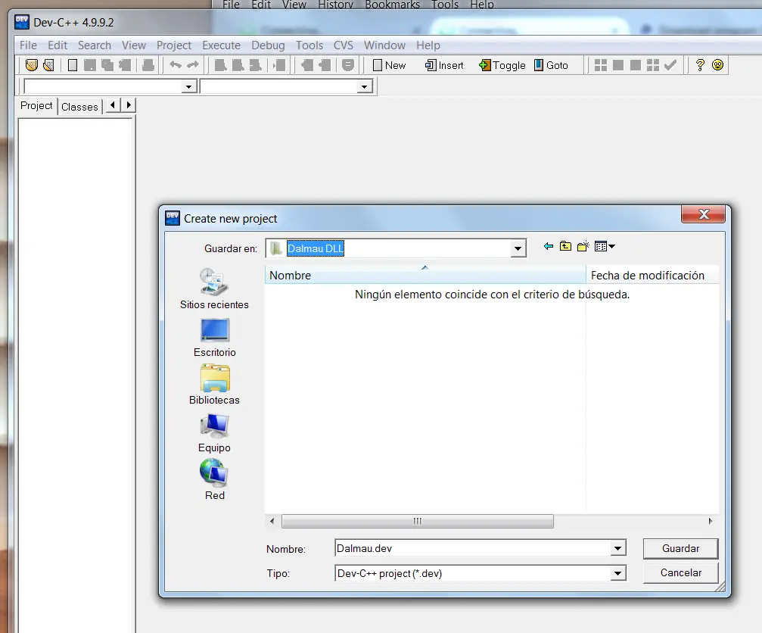Click the Run toolbar icon
The width and height of the screenshot is (762, 633).
coord(618,65)
